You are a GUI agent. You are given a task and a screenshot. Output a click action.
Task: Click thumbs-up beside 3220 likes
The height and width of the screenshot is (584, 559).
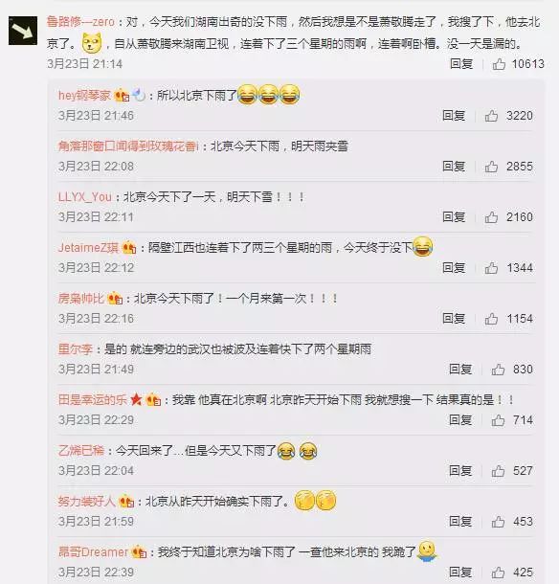click(x=491, y=116)
